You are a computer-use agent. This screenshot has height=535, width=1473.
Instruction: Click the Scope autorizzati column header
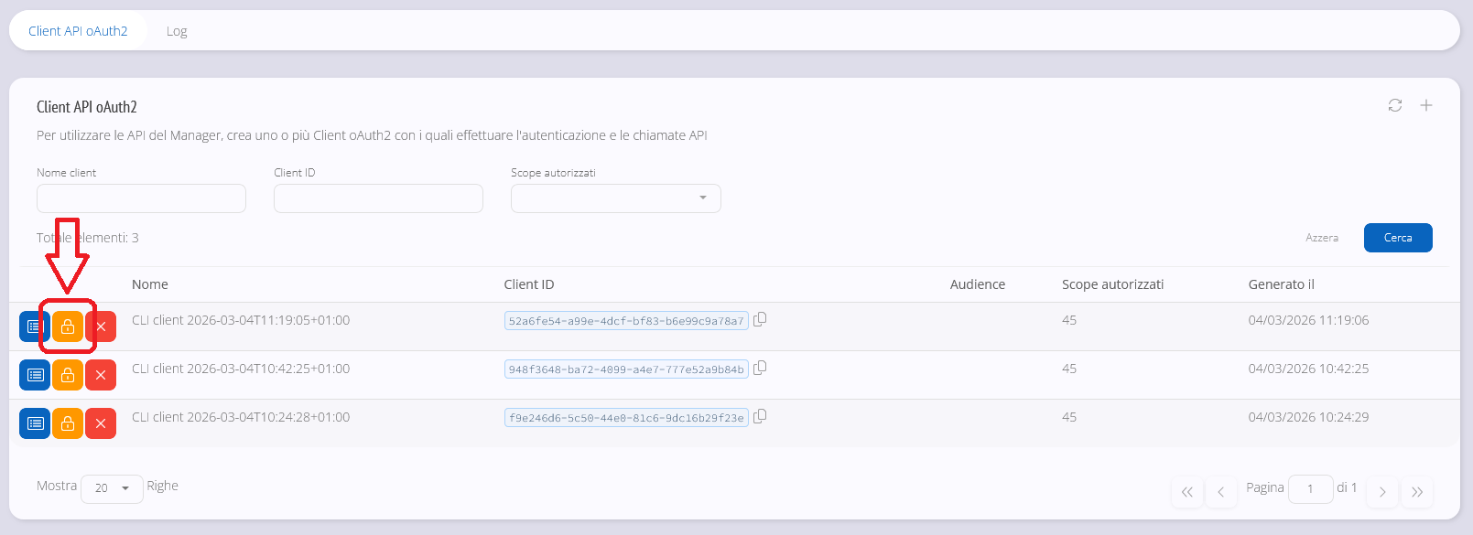1112,284
